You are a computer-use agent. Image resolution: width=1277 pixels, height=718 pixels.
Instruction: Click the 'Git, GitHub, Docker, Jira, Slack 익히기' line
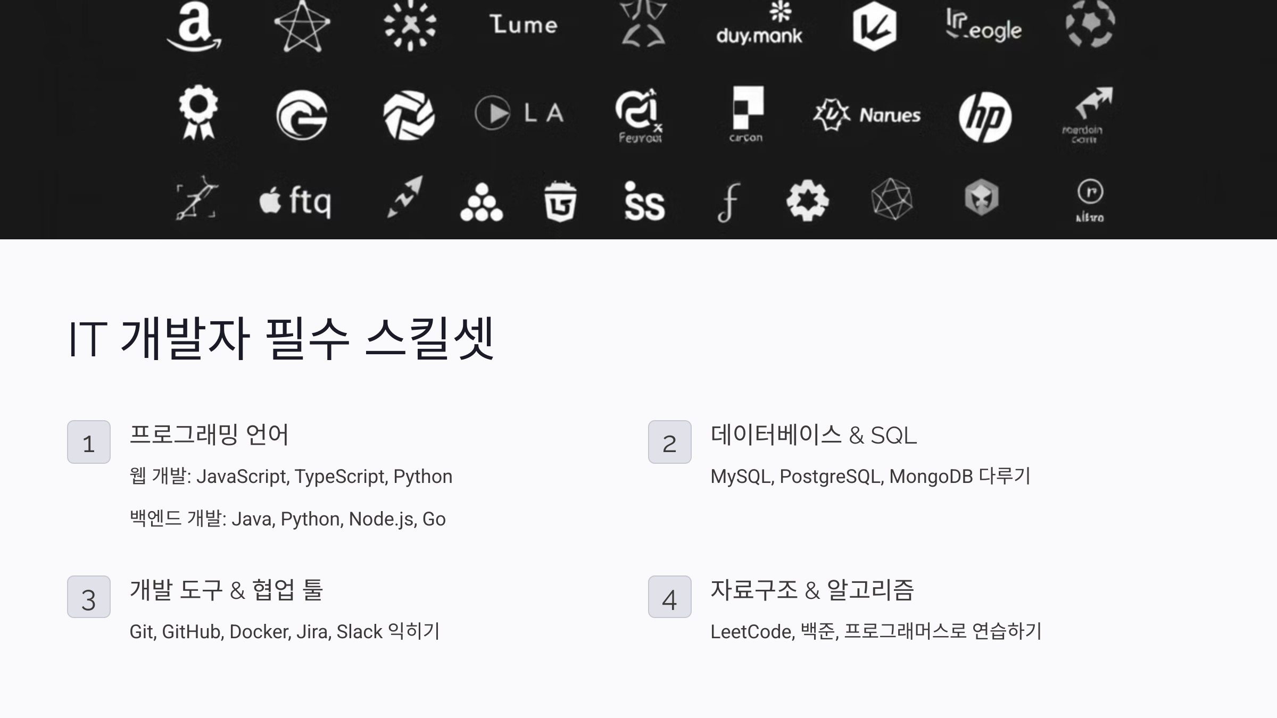tap(285, 631)
